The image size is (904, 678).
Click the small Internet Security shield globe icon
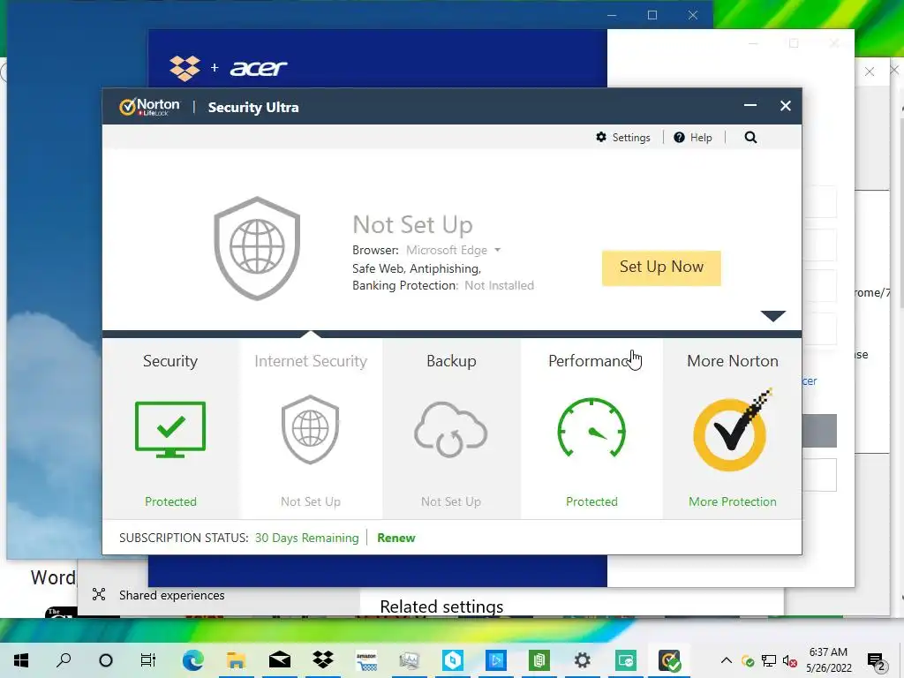(x=310, y=430)
